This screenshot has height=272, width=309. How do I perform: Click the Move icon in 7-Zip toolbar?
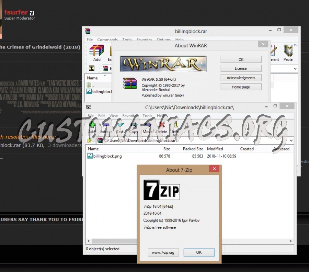[148, 125]
